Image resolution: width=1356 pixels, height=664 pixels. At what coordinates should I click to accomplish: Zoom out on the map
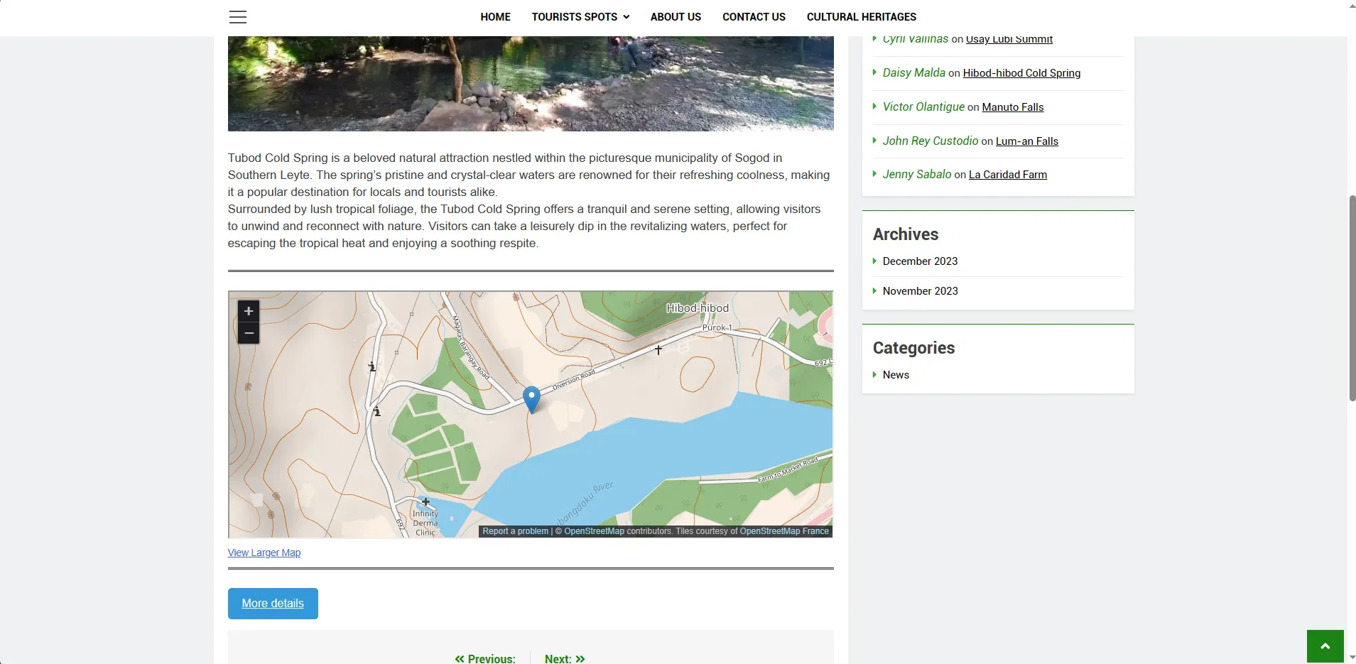click(x=249, y=333)
